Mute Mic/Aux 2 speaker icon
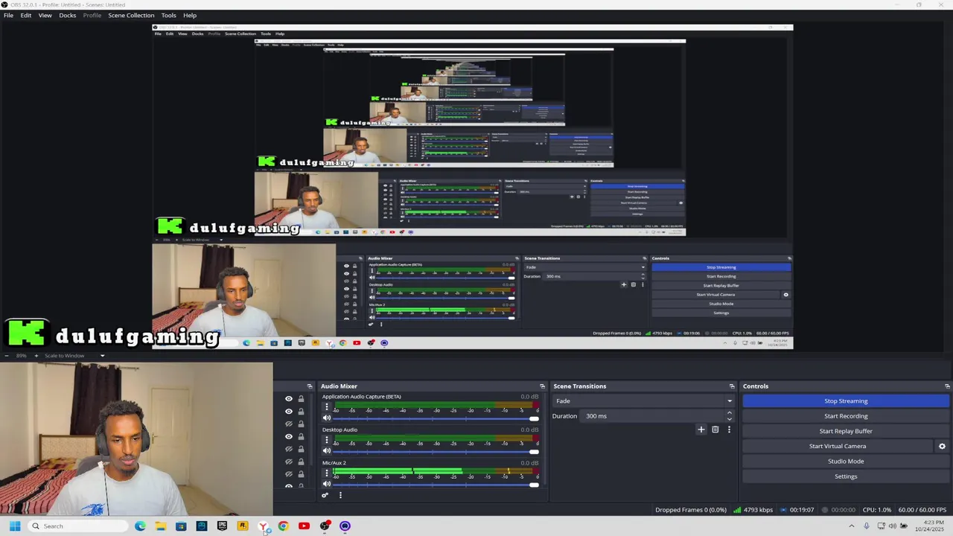This screenshot has height=536, width=953. click(326, 484)
